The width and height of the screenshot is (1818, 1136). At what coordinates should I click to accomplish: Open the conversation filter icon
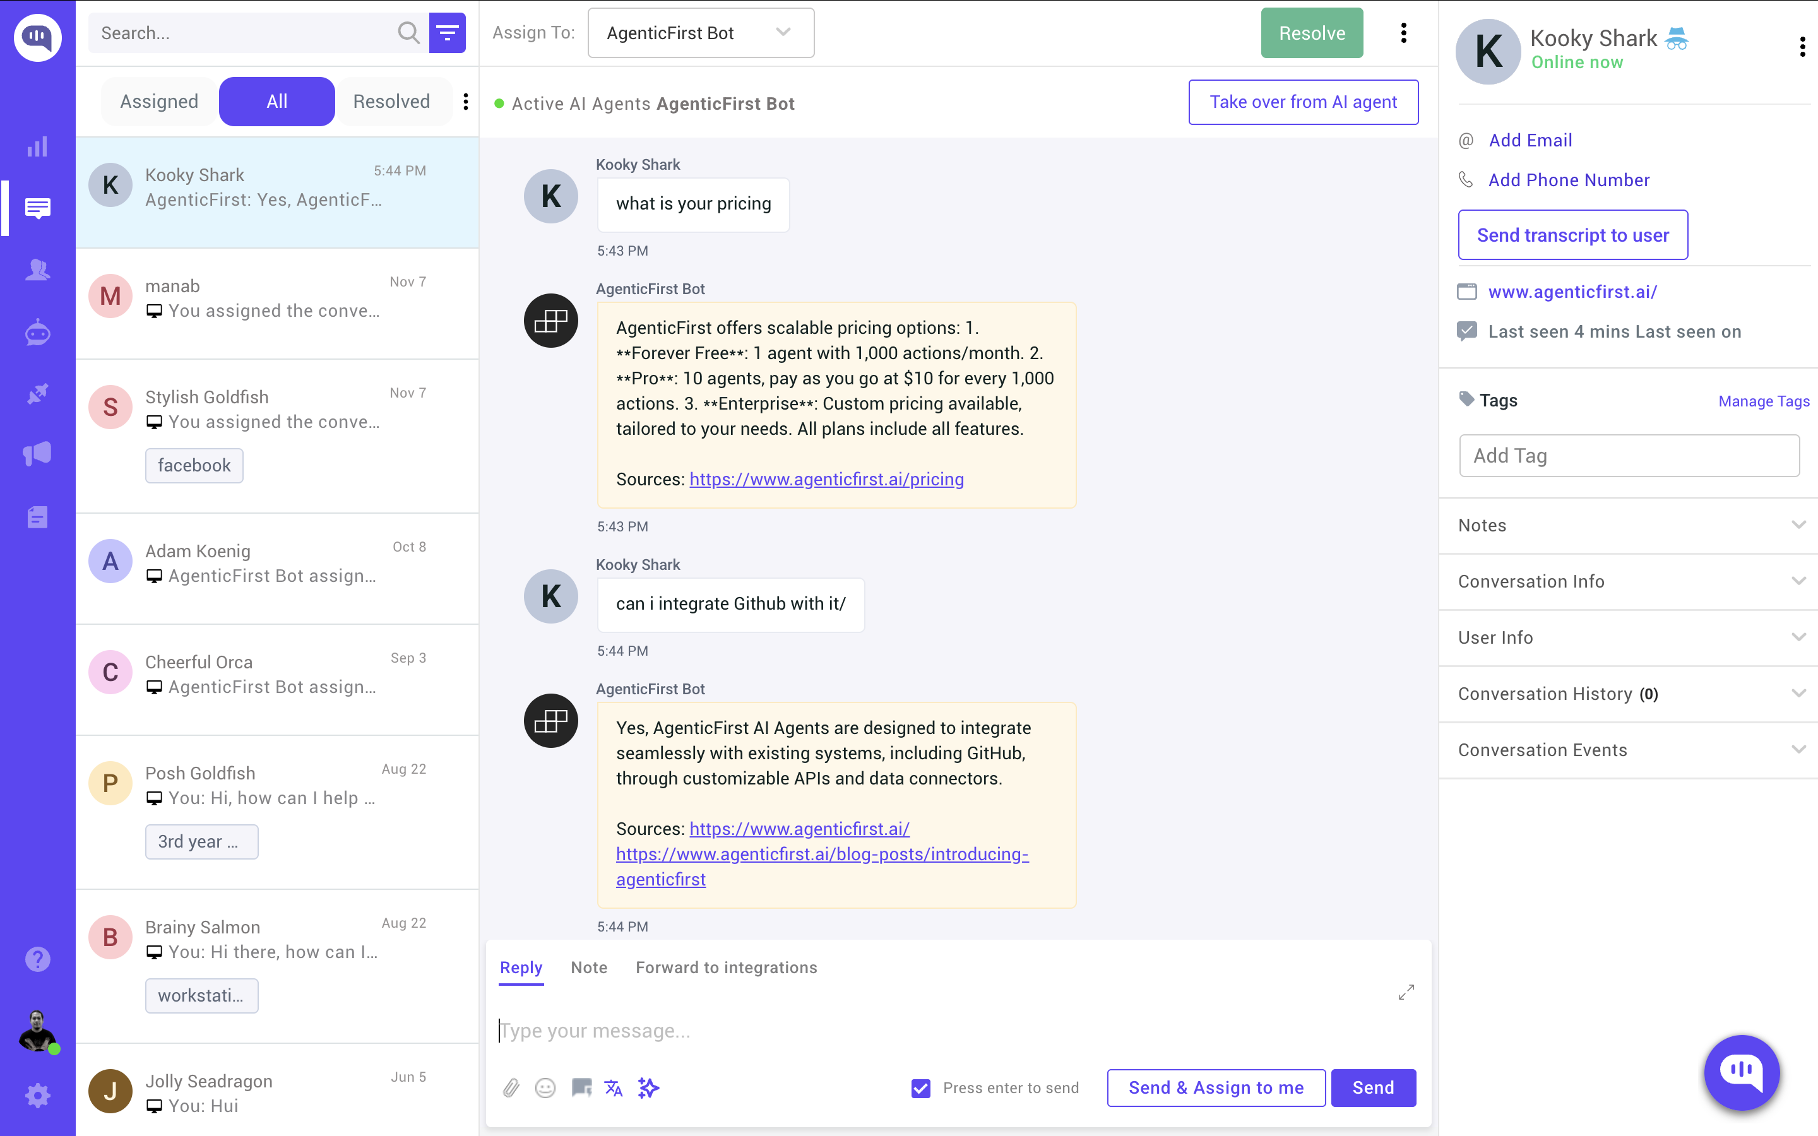tap(447, 33)
